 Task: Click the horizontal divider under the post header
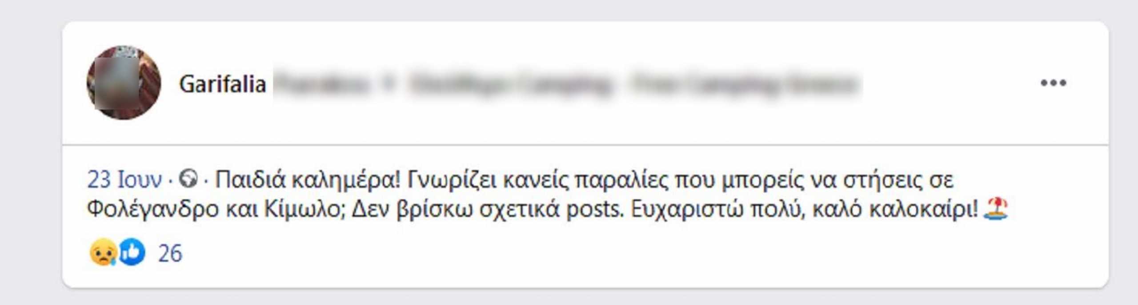coord(585,144)
